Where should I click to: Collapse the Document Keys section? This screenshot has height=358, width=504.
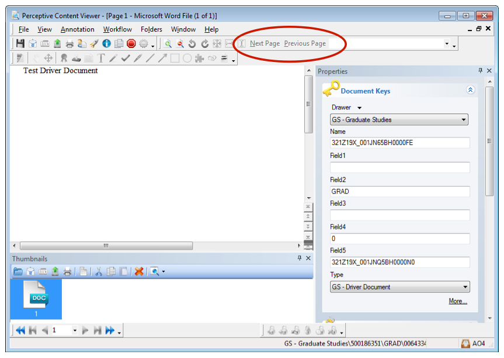[470, 90]
